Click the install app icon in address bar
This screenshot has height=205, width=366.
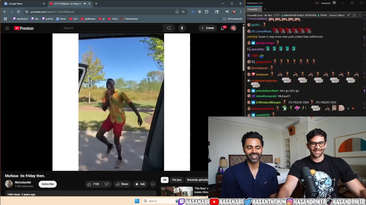[x=177, y=12]
